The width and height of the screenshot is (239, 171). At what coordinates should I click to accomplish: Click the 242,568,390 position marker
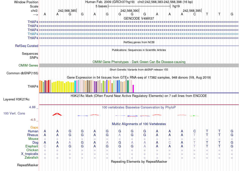click(x=129, y=11)
